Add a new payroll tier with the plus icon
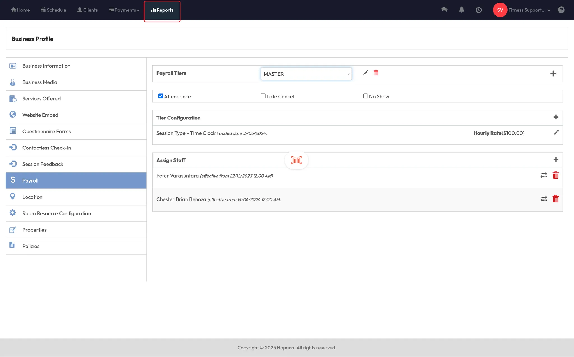Screen dimensions: 574x357 point(553,74)
